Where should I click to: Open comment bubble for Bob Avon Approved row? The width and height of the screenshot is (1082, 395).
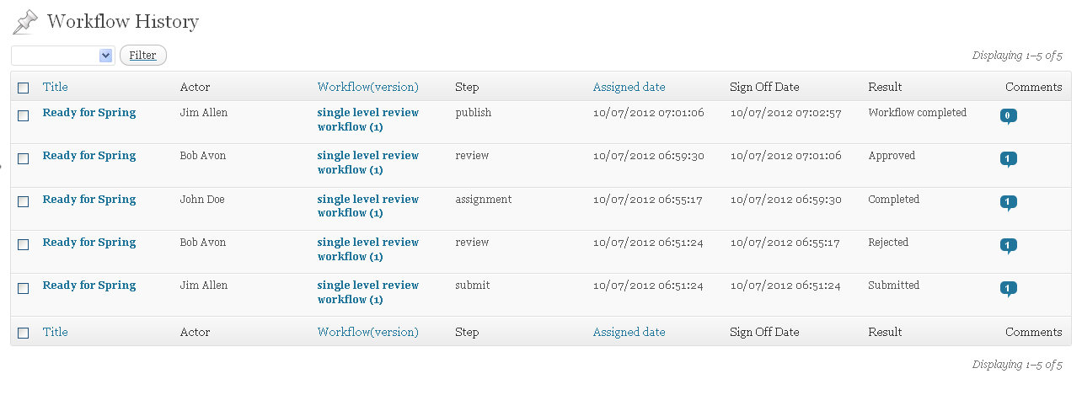point(1008,159)
